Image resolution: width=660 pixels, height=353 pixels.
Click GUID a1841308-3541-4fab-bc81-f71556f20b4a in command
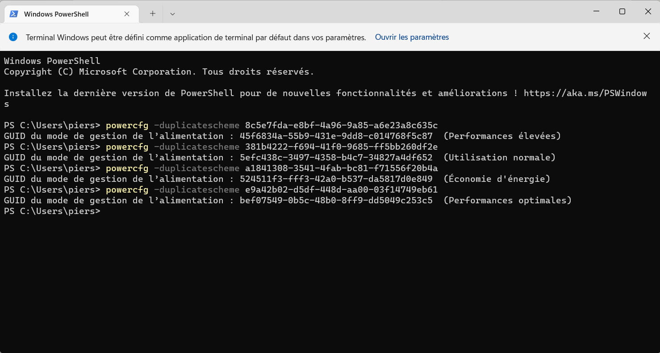pos(342,168)
